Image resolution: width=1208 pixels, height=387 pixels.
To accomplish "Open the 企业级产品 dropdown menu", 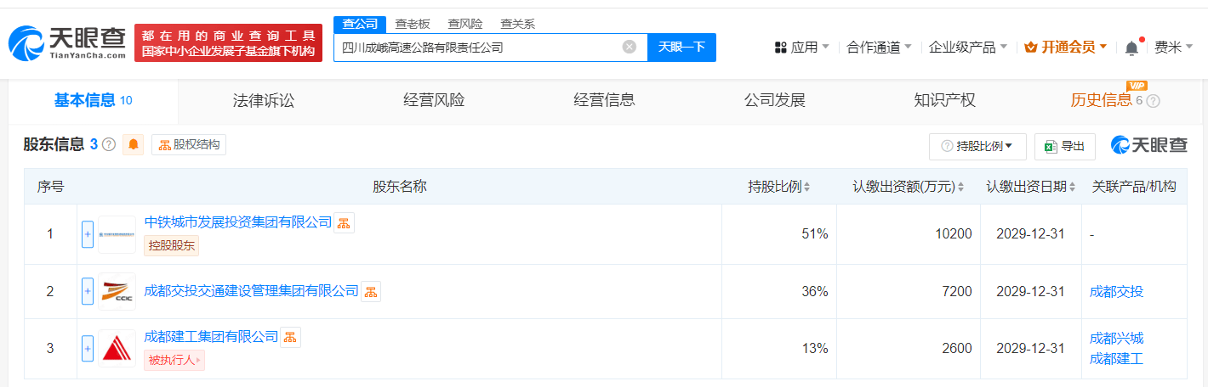I will pos(968,48).
